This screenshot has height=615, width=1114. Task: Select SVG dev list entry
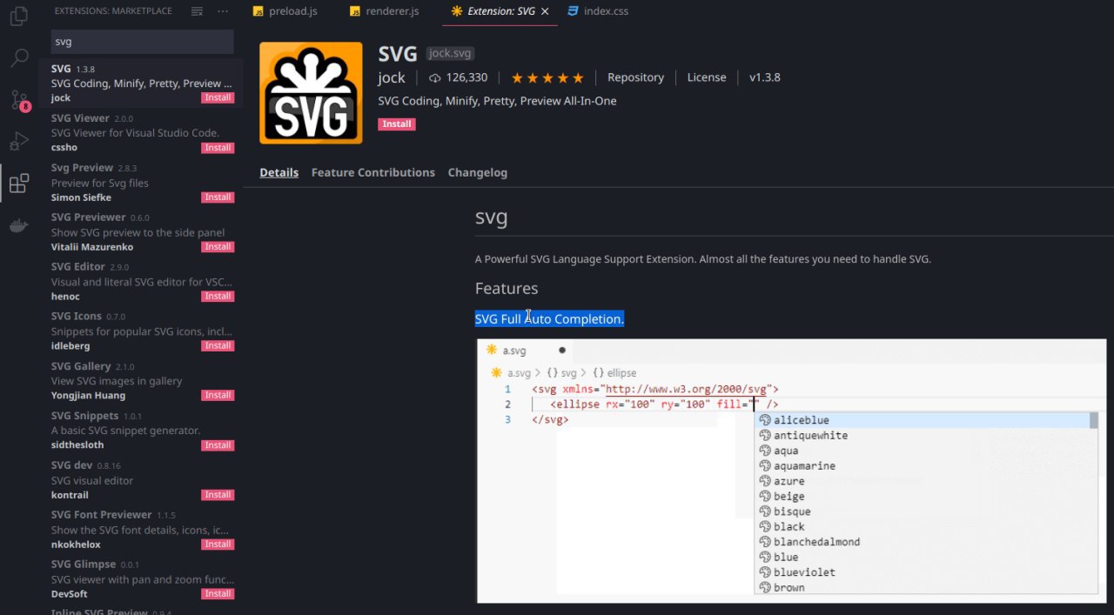point(141,479)
